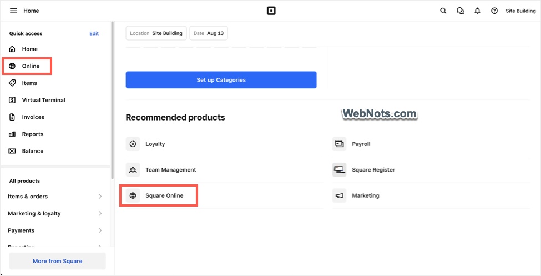Click the More from Square button
541x276 pixels.
[57, 261]
